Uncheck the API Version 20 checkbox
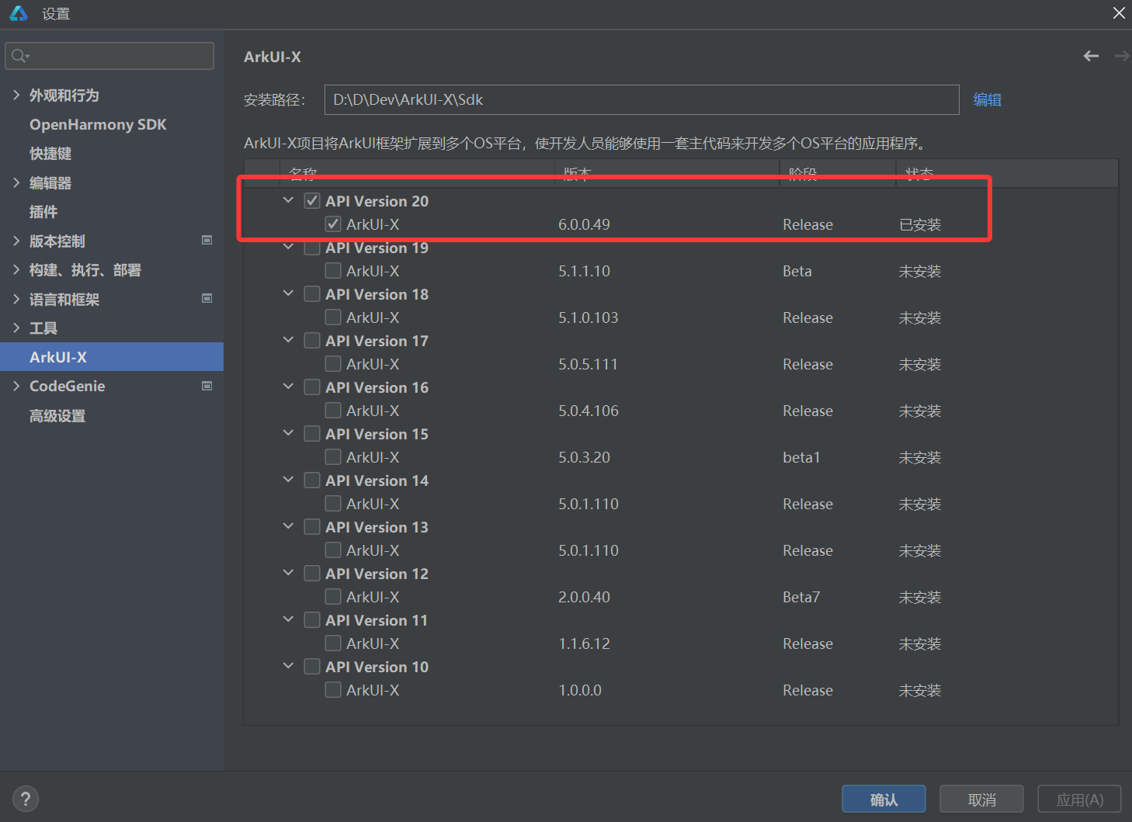The height and width of the screenshot is (822, 1132). pyautogui.click(x=312, y=201)
